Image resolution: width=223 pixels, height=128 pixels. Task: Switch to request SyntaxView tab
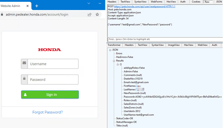coord(140,2)
